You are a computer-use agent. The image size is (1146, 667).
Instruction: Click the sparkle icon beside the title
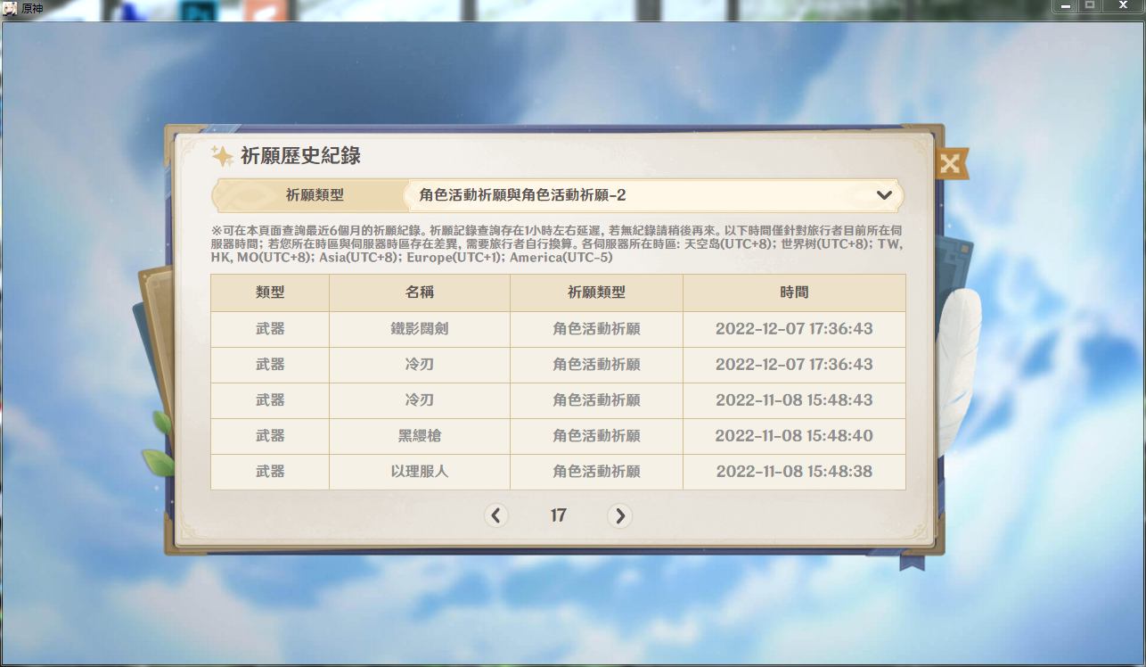click(222, 156)
